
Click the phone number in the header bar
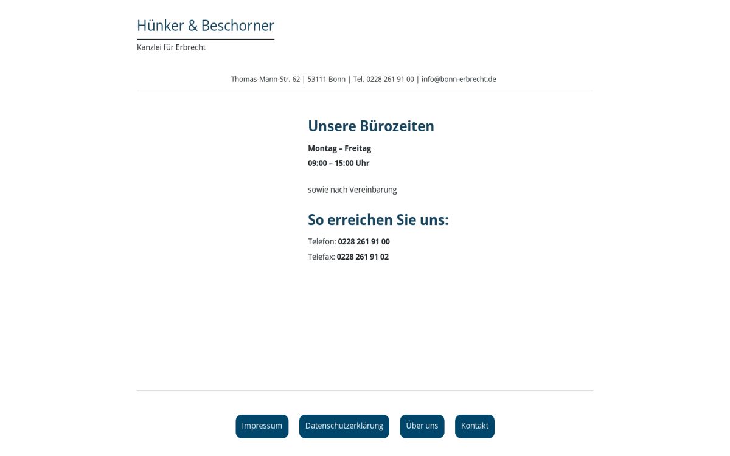[383, 79]
